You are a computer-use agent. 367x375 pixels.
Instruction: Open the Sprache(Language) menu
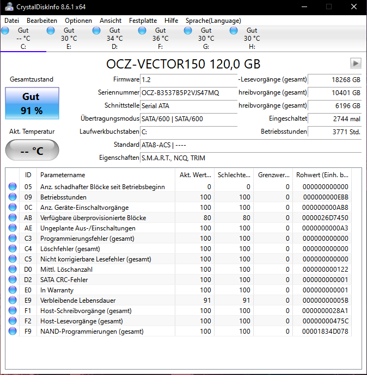point(213,21)
